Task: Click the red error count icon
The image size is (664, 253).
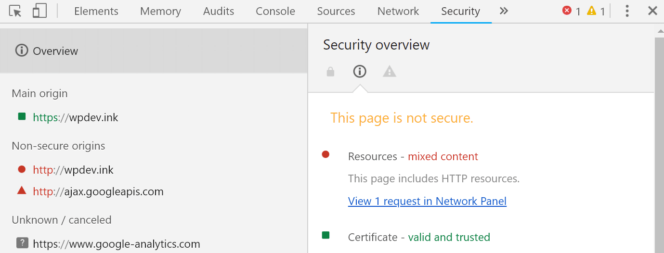Action: (x=567, y=11)
